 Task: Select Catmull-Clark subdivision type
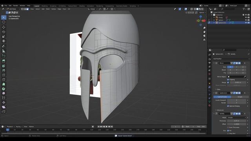(x=222, y=97)
